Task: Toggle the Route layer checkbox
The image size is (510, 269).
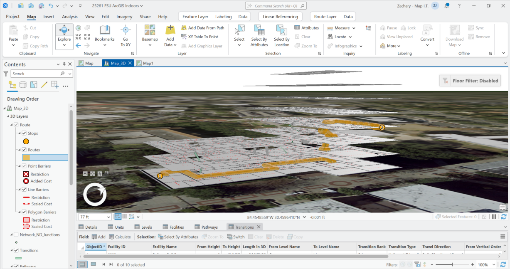Action: click(16, 125)
